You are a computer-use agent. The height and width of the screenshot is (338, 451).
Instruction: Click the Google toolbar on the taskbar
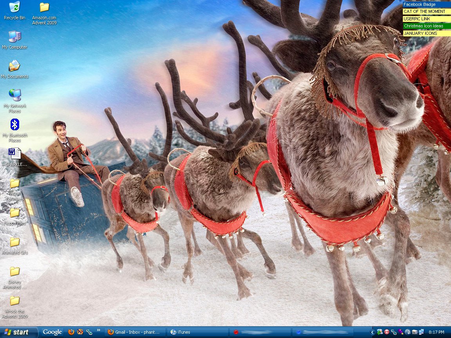(52, 332)
